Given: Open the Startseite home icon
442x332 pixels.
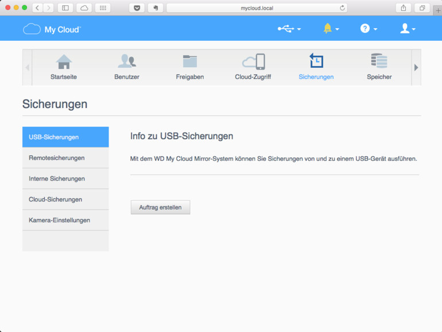Looking at the screenshot, I should point(64,61).
